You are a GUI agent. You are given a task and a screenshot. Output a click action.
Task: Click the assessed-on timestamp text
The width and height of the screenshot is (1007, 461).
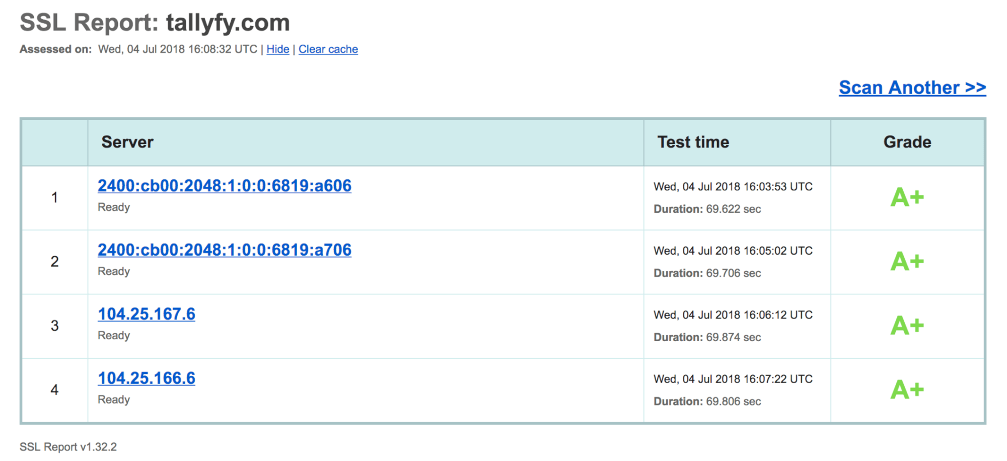(177, 49)
